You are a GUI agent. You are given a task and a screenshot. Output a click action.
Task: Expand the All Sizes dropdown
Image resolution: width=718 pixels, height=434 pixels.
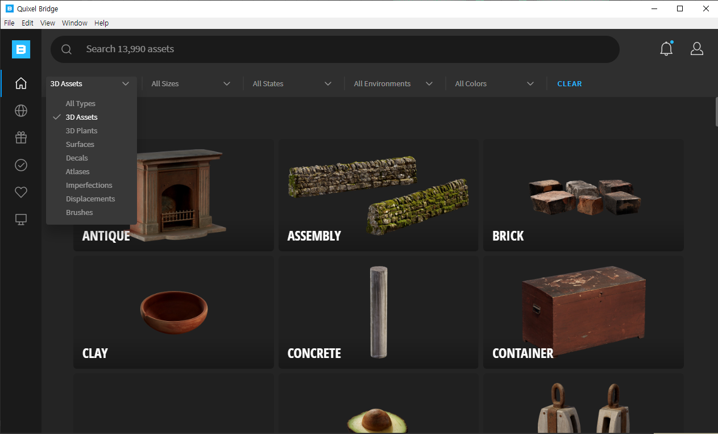pos(191,83)
